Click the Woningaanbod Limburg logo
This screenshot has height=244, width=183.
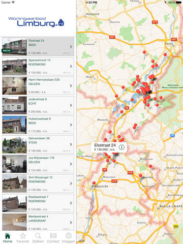tap(36, 22)
